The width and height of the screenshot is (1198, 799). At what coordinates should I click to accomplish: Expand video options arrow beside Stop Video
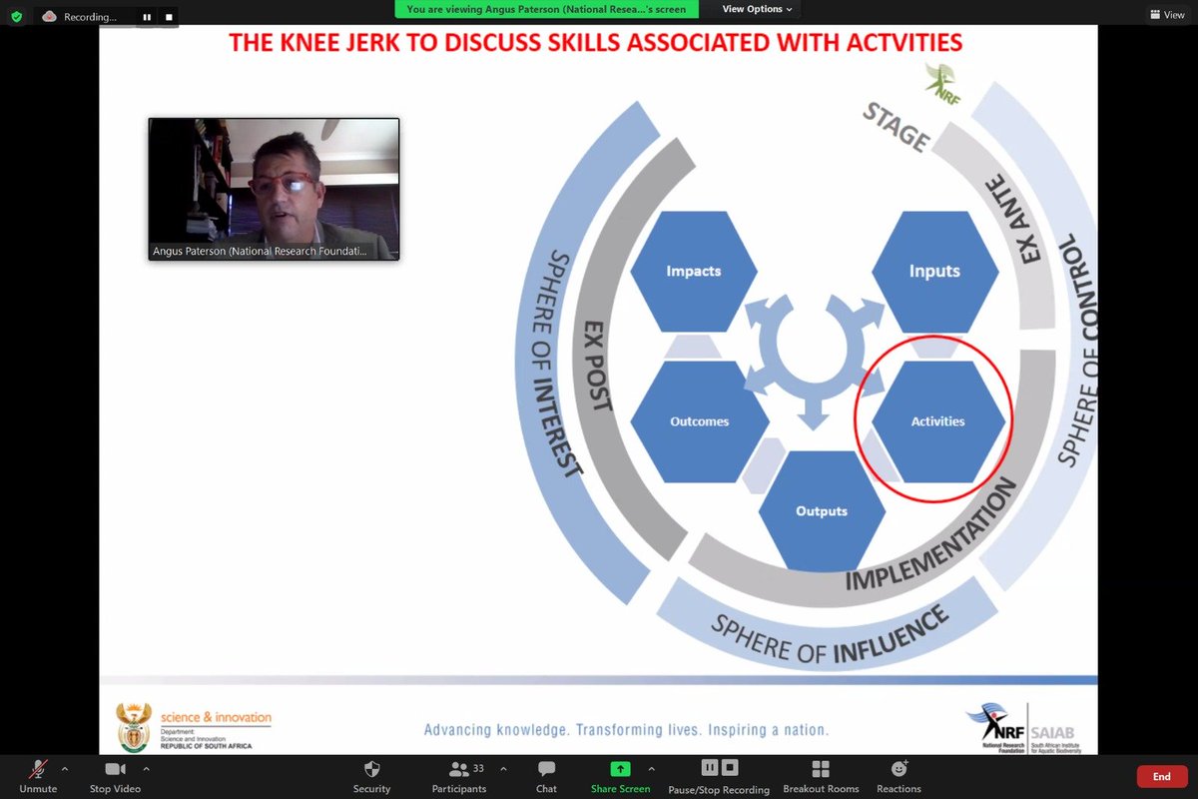point(146,769)
